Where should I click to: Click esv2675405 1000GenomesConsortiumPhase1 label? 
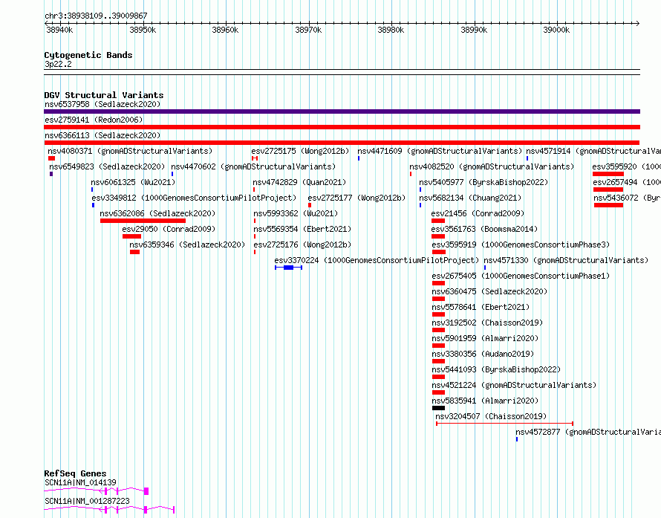click(x=521, y=276)
